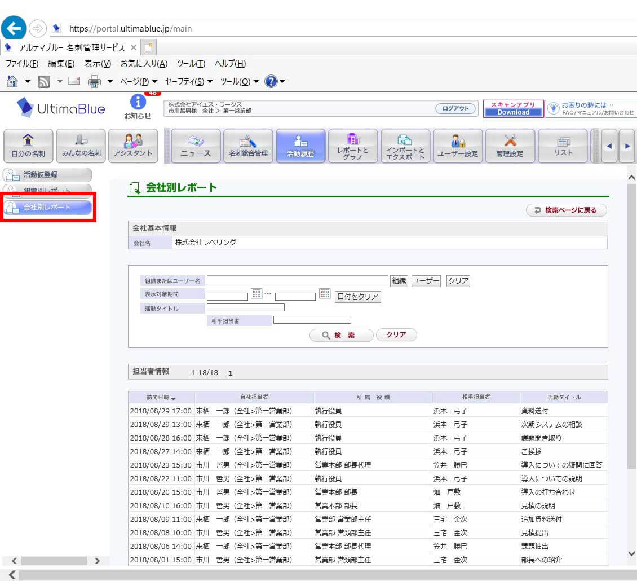
Task: Open ユーザー設定 section
Action: coord(458,146)
